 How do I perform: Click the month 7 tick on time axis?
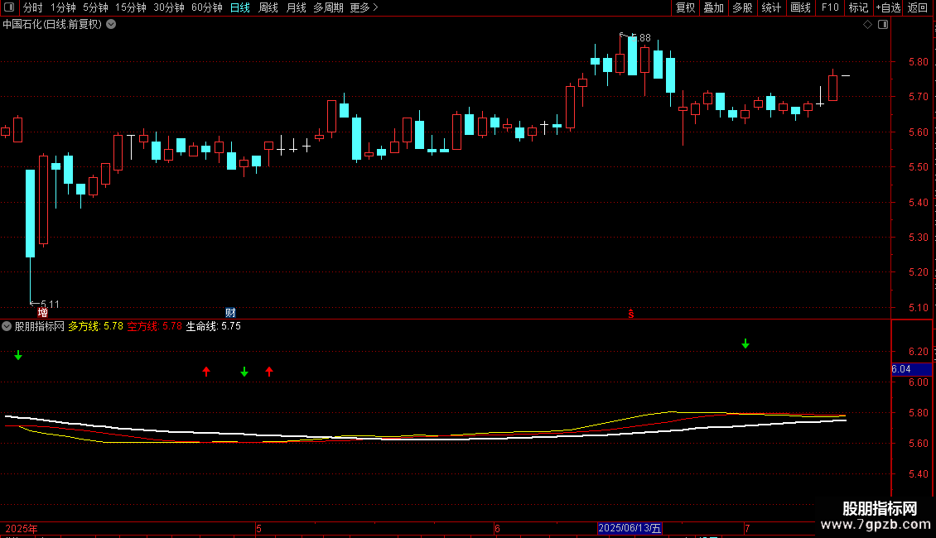[x=747, y=528]
